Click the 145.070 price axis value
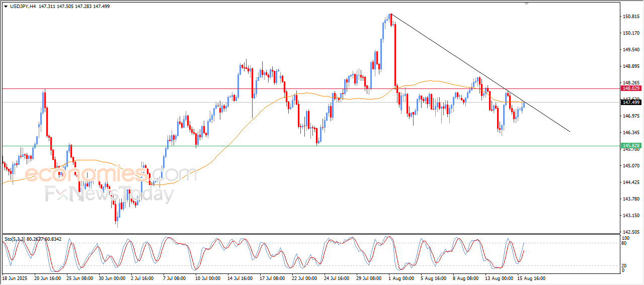The height and width of the screenshot is (285, 644). pos(631,166)
